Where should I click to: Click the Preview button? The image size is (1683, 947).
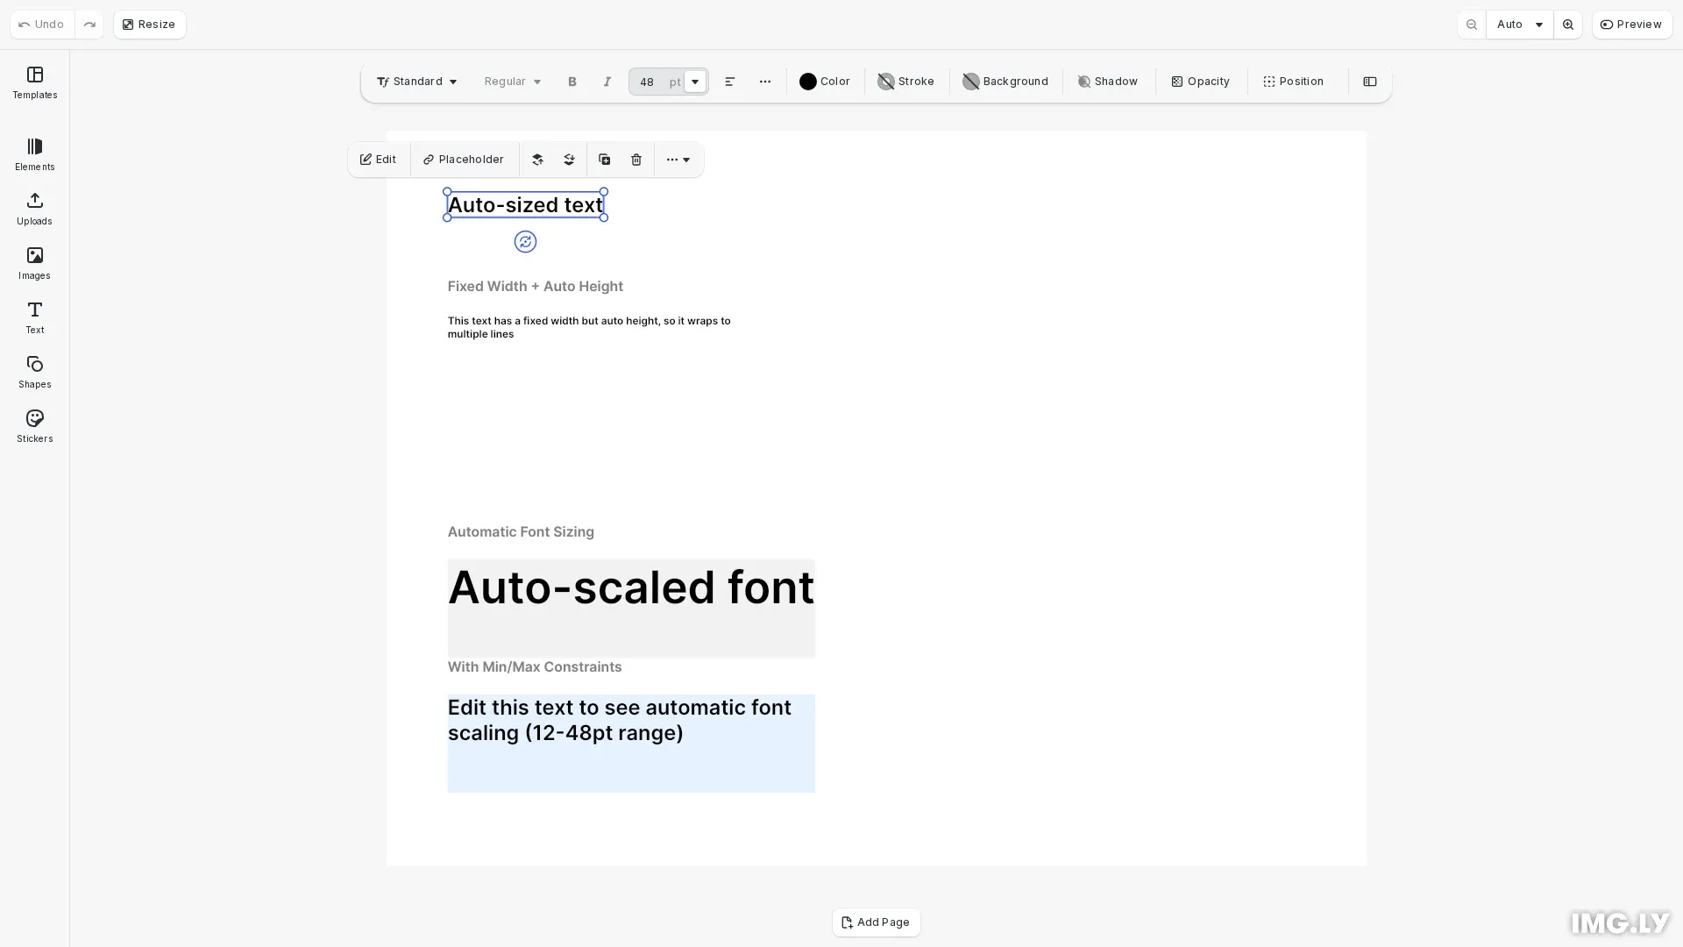click(1631, 24)
